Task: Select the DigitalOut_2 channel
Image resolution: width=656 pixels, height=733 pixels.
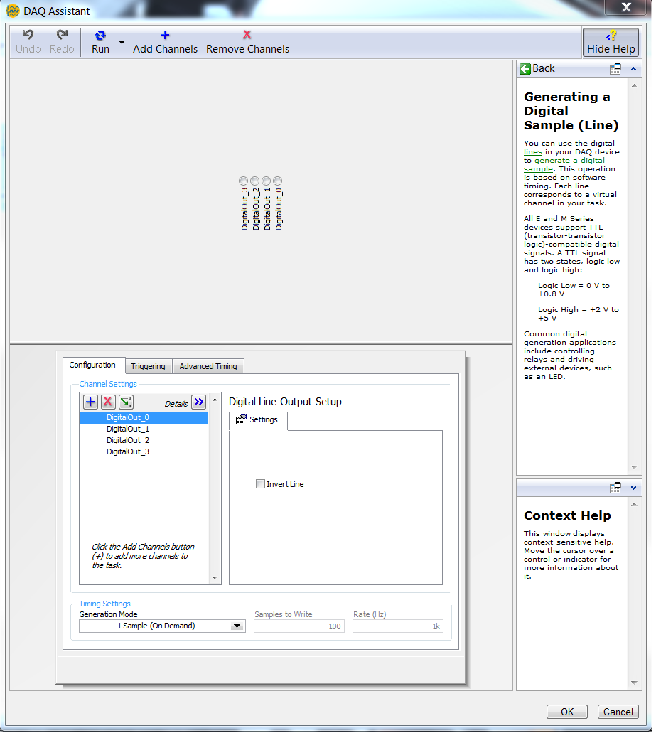Action: [x=144, y=440]
